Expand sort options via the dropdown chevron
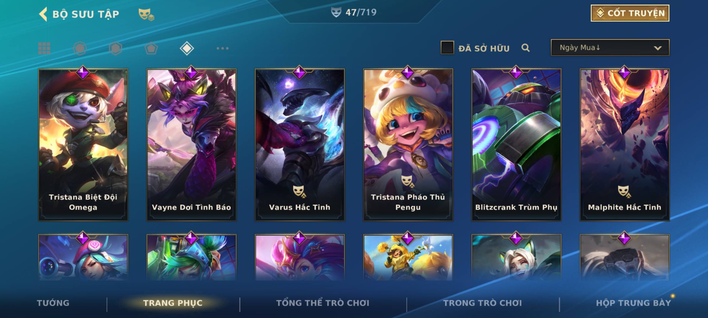 click(x=658, y=48)
